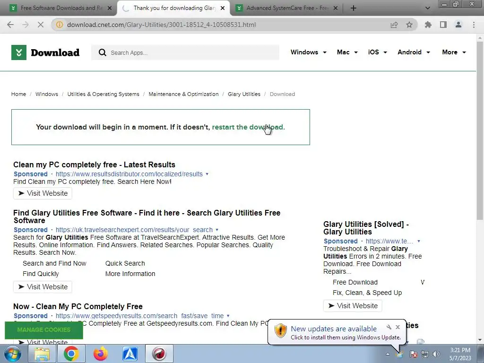Expand the Mac dropdown menu

(x=347, y=52)
